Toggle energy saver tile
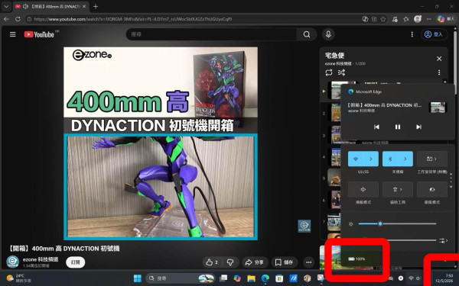Viewport: 459px width, 286px height. point(432,189)
